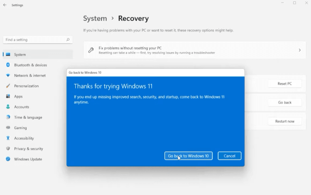This screenshot has width=311, height=195.
Task: Click the Gaming controller icon
Action: click(x=8, y=128)
